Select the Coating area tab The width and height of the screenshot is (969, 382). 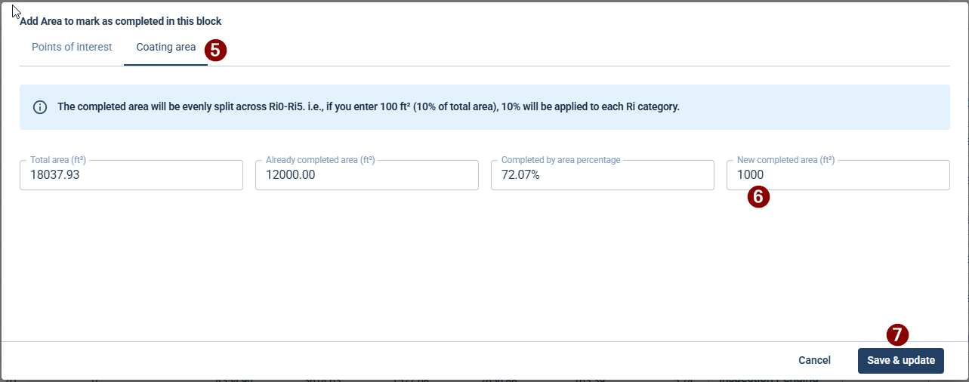[x=165, y=48]
